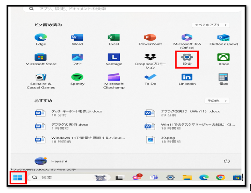Open the To Do app

point(150,79)
